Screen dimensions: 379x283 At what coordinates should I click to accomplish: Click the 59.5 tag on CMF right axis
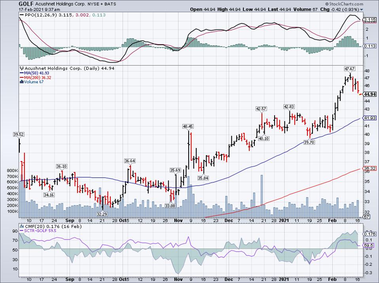369,246
